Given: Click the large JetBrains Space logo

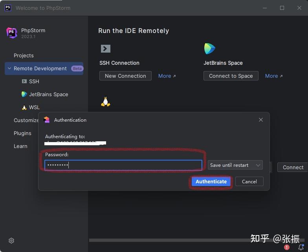Looking at the screenshot, I should pos(210,49).
